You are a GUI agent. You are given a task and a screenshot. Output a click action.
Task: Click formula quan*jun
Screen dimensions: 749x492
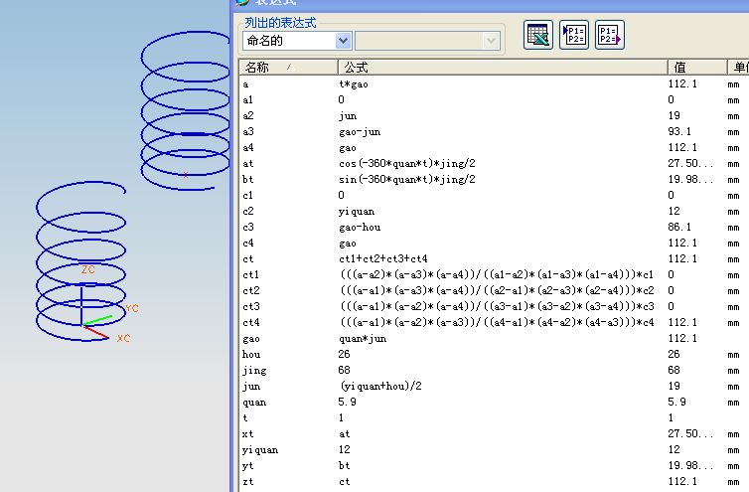point(363,339)
